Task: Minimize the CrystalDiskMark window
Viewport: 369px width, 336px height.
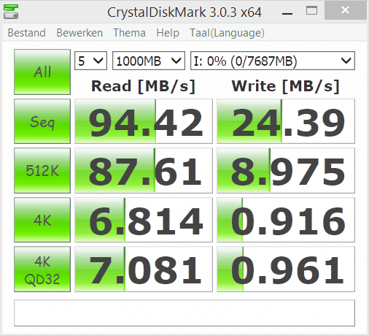Action: tap(287, 11)
